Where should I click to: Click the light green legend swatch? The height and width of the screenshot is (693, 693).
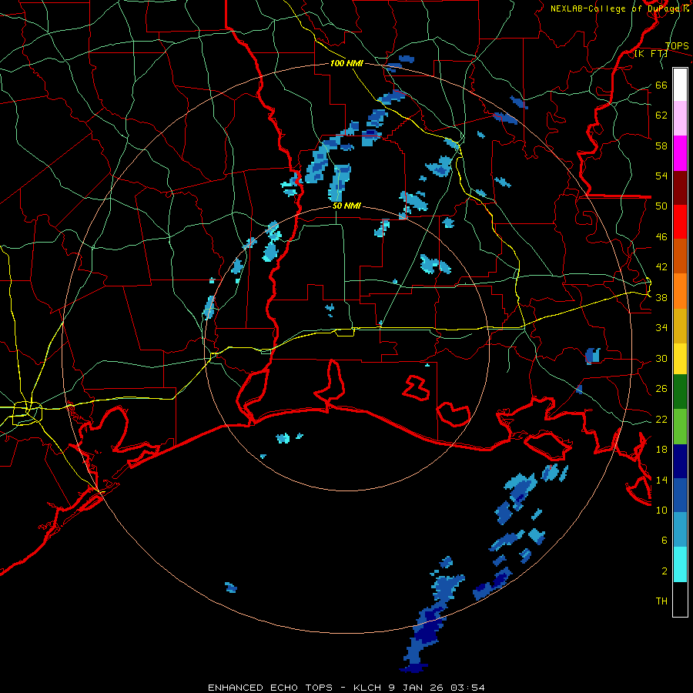tap(680, 427)
